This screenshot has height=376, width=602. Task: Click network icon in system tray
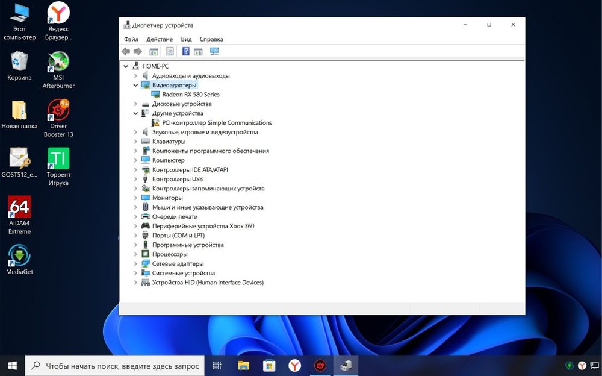(x=595, y=365)
